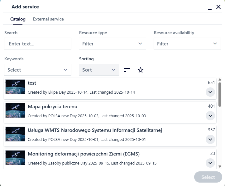This screenshot has height=186, width=225.
Task: Expand the 'Mapa pokrycia terenu' entry
Action: click(x=210, y=116)
